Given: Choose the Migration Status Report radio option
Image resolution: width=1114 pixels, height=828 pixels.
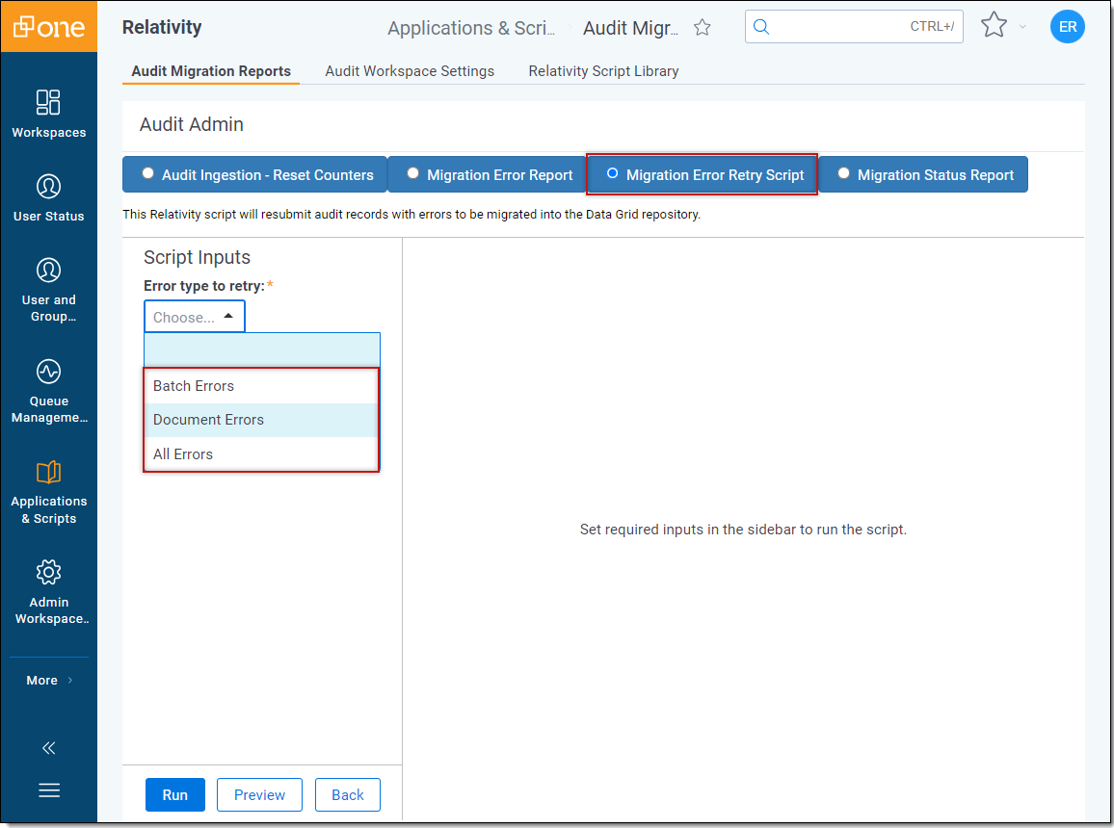Looking at the screenshot, I should [x=844, y=174].
